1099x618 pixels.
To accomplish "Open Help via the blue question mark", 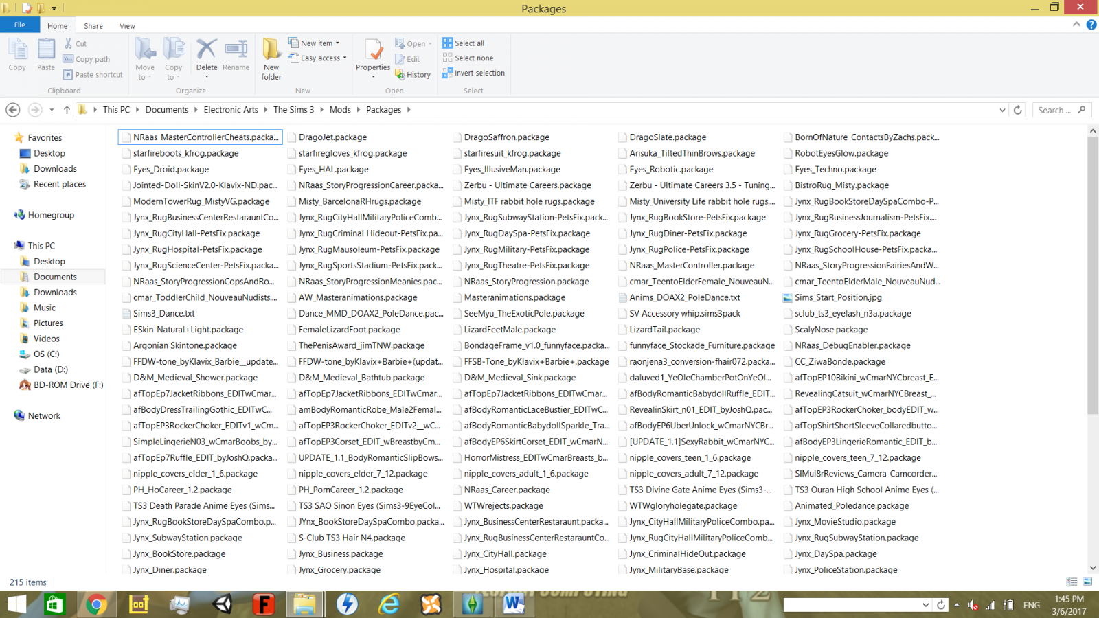I will coord(1091,25).
